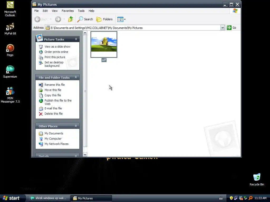Click the task pane scroll up arrow
The height and width of the screenshot is (202, 270).
[x=85, y=33]
